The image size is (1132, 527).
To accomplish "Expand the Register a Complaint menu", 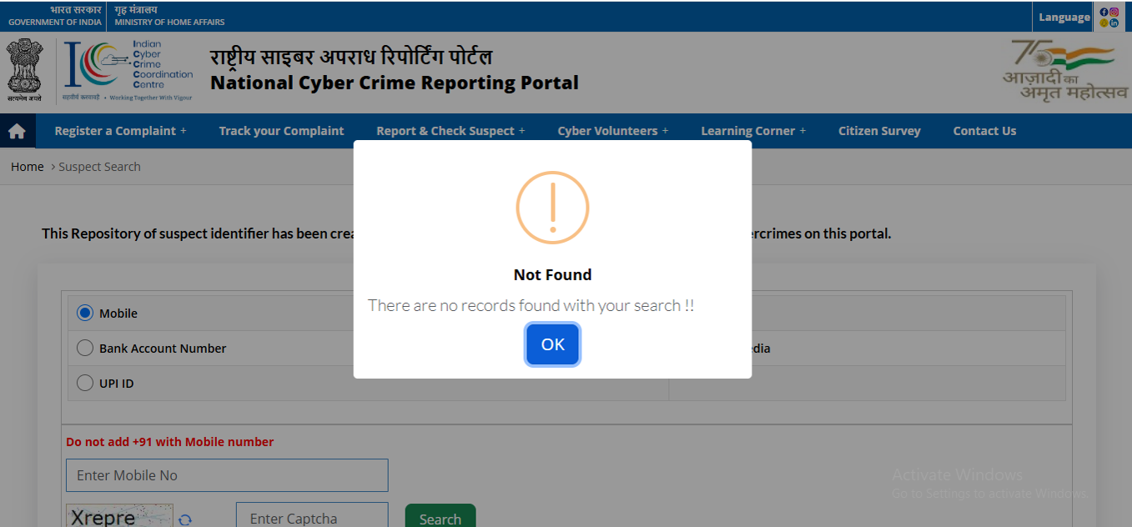I will tap(120, 131).
